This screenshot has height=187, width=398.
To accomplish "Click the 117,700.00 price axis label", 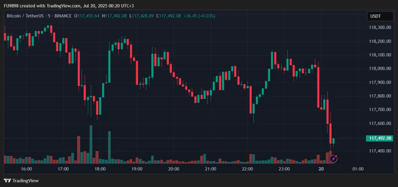I will [x=380, y=110].
